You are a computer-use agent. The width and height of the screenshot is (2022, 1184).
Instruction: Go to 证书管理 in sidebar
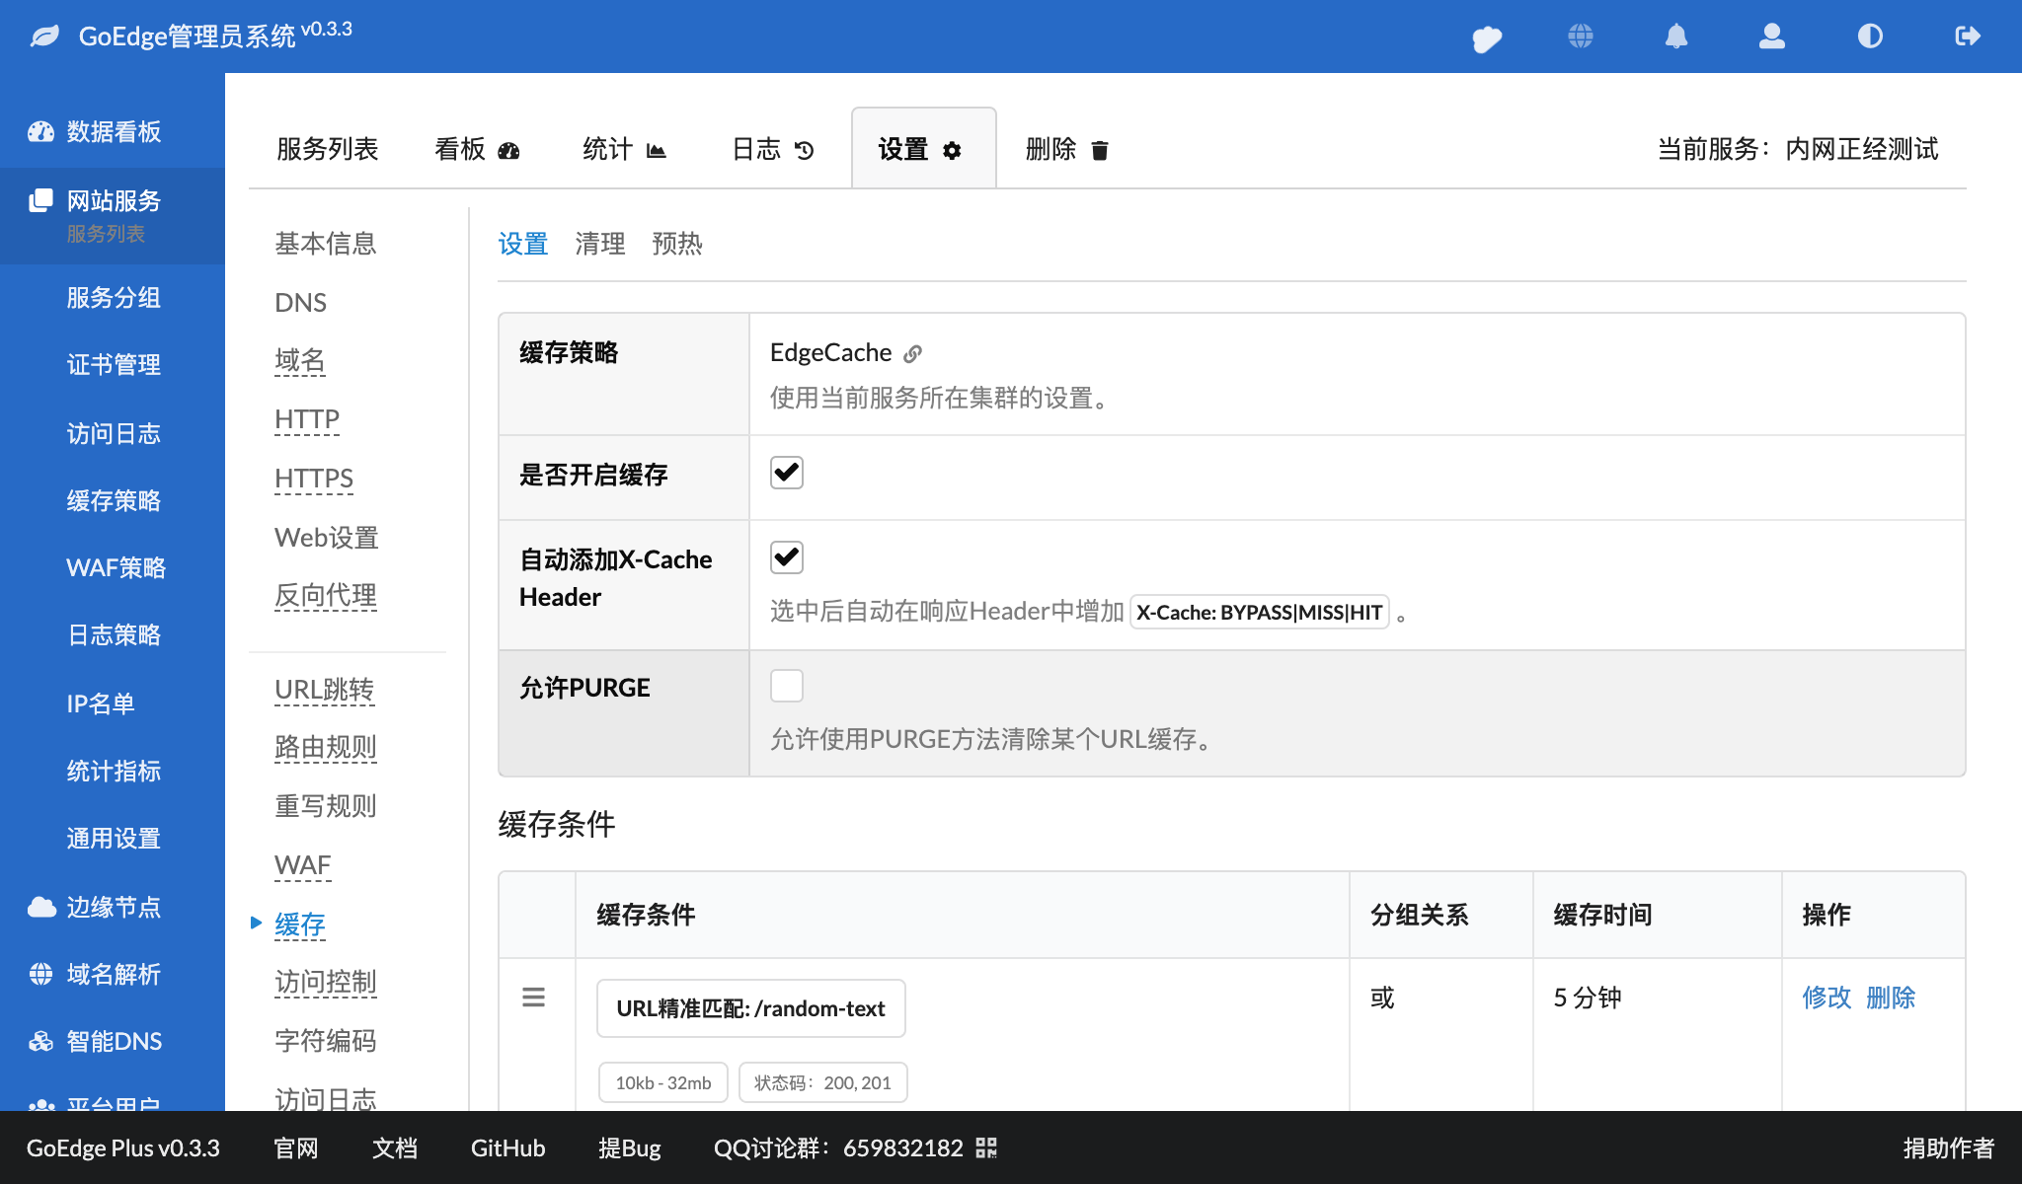(114, 364)
